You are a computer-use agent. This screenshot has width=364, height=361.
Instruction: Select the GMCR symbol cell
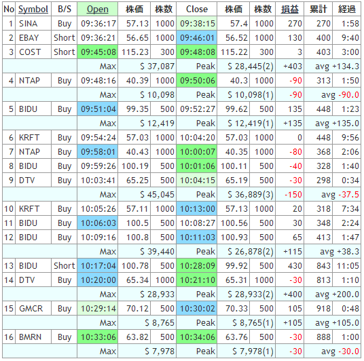pyautogui.click(x=33, y=309)
